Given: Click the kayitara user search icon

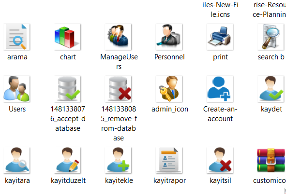Looking at the screenshot, I should (16, 160).
